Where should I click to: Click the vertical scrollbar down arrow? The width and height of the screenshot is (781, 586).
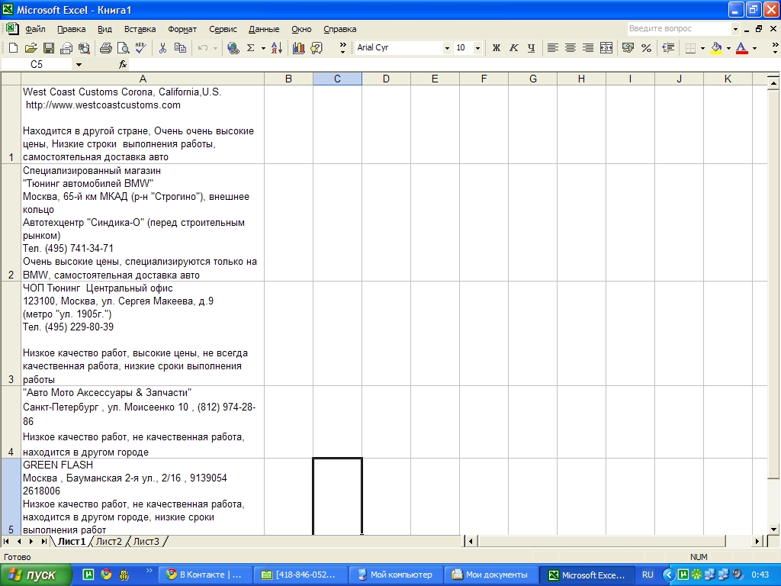(x=773, y=530)
